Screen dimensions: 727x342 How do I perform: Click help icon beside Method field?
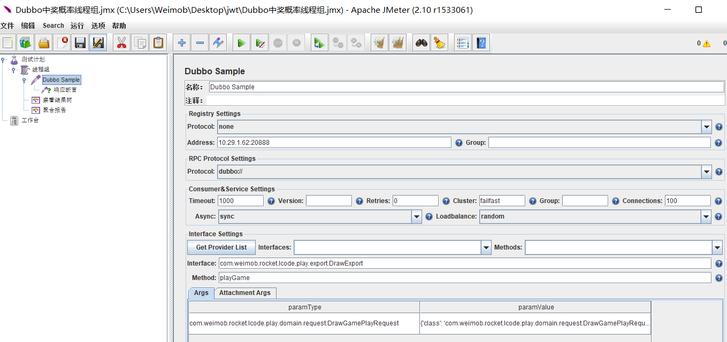tap(719, 278)
